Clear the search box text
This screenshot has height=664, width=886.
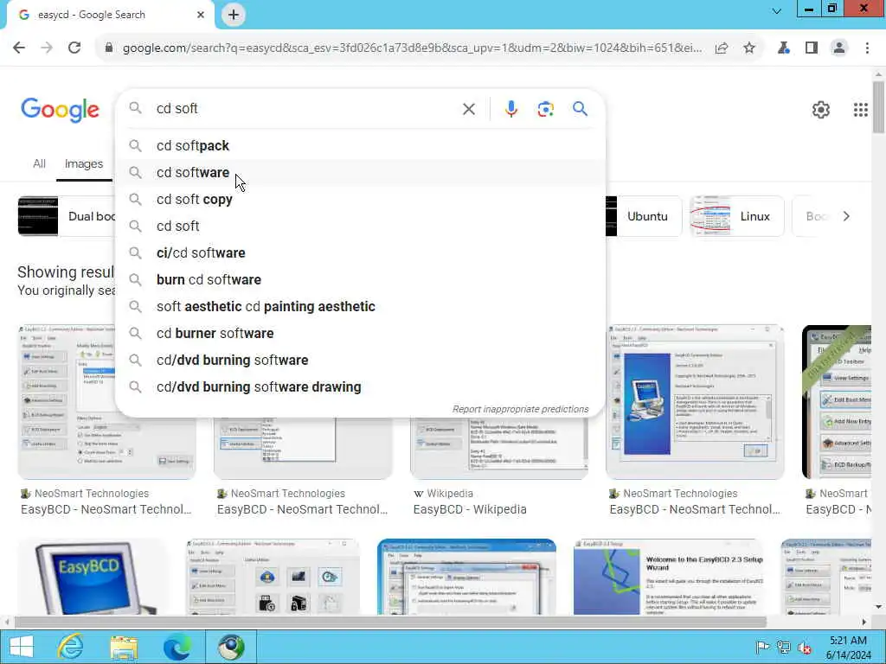(x=468, y=109)
